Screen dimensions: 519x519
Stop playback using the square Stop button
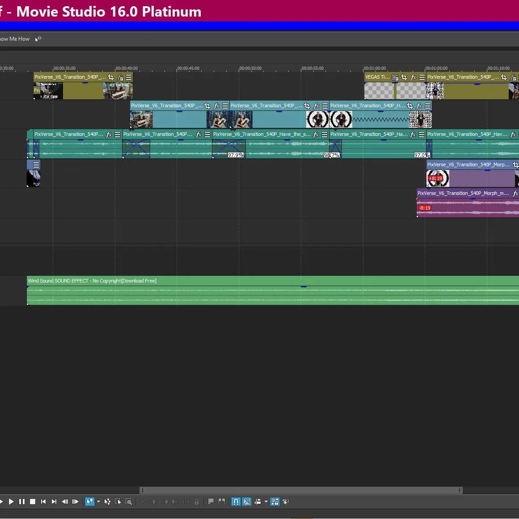[x=33, y=502]
